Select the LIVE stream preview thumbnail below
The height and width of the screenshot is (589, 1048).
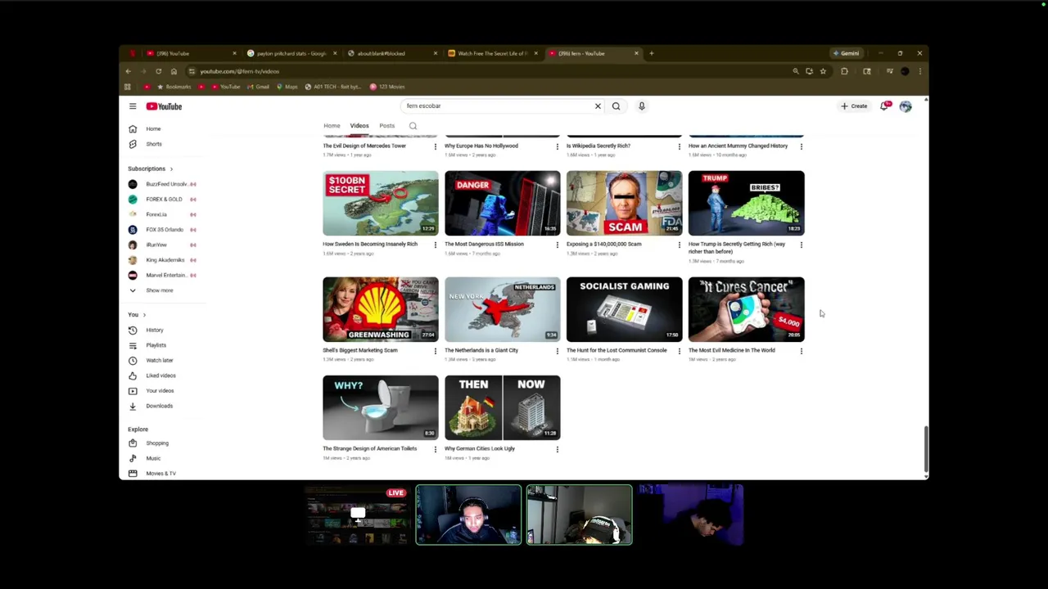click(x=357, y=515)
